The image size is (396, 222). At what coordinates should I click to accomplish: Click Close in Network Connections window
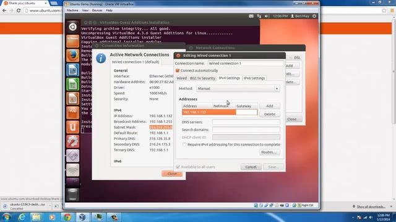tap(292, 119)
